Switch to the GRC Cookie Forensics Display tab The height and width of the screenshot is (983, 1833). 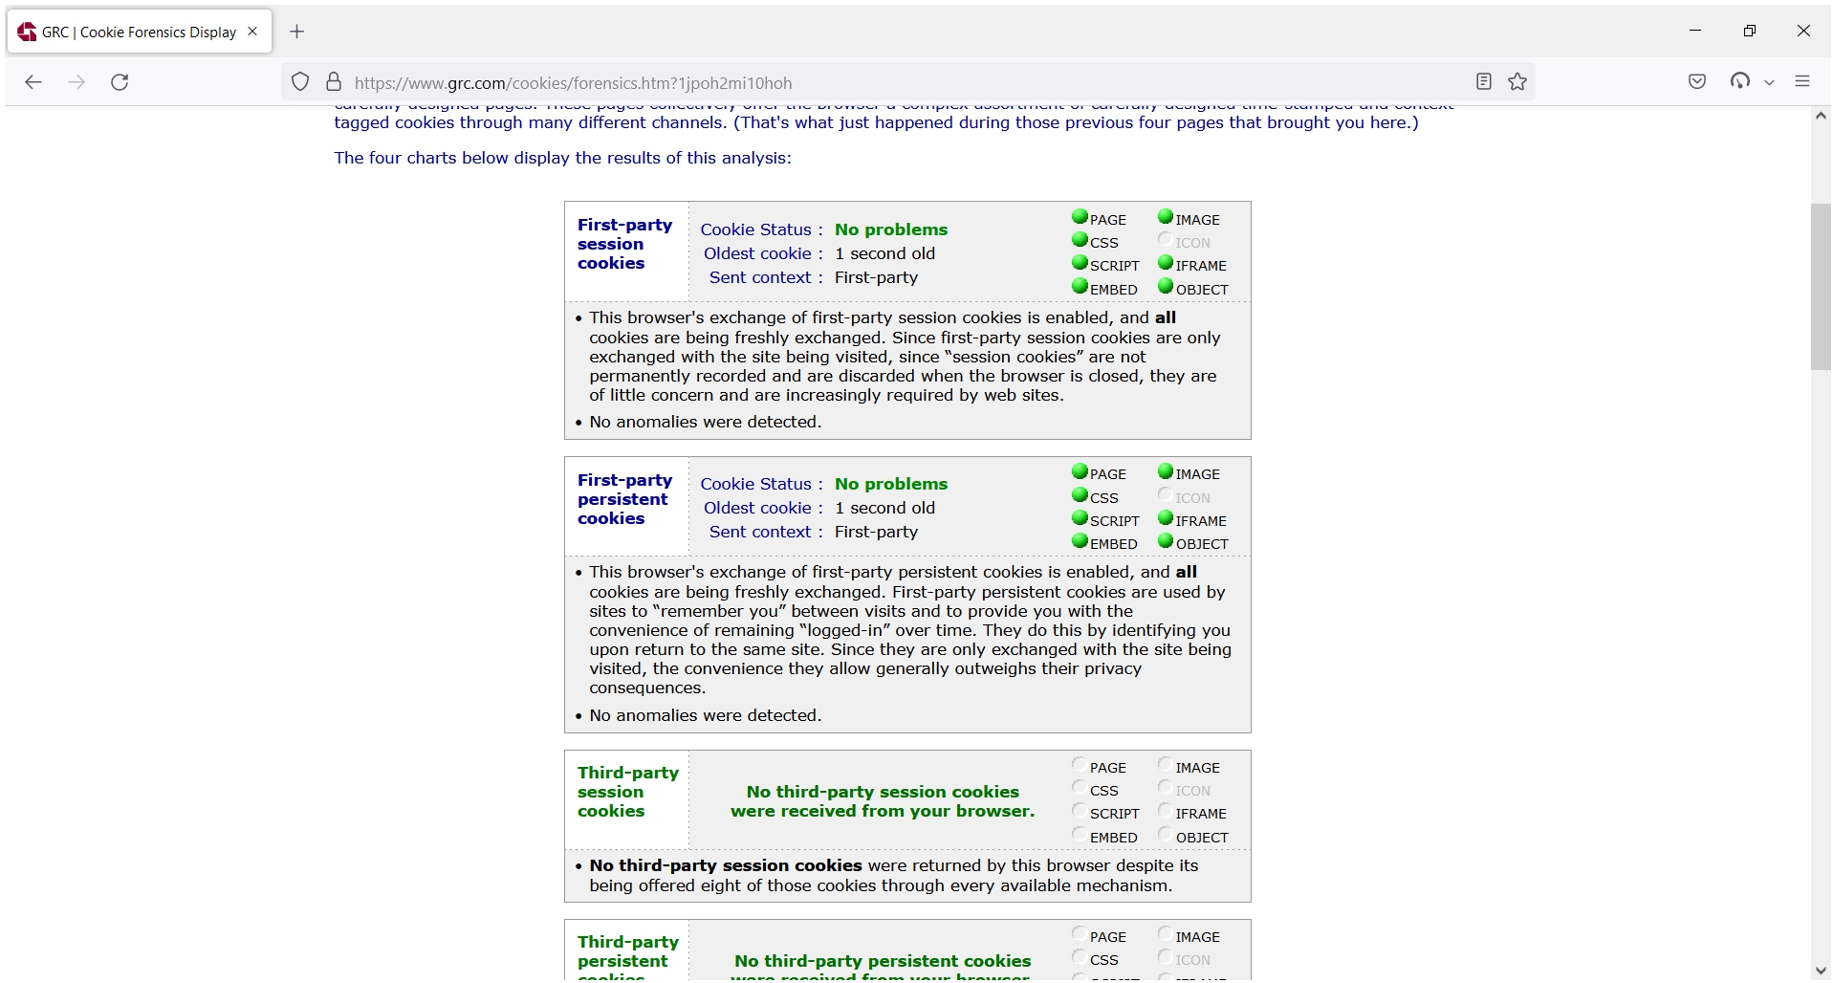134,32
